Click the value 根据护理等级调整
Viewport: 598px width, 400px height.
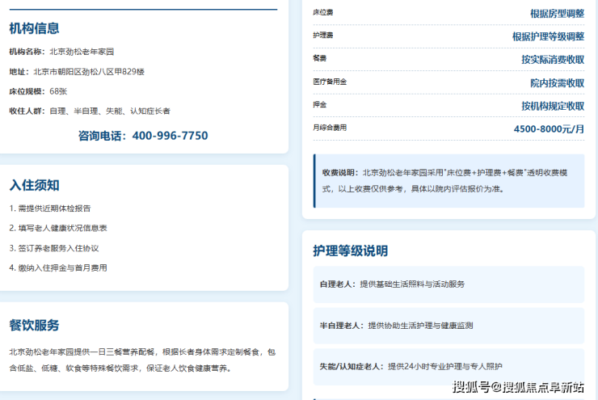[548, 36]
